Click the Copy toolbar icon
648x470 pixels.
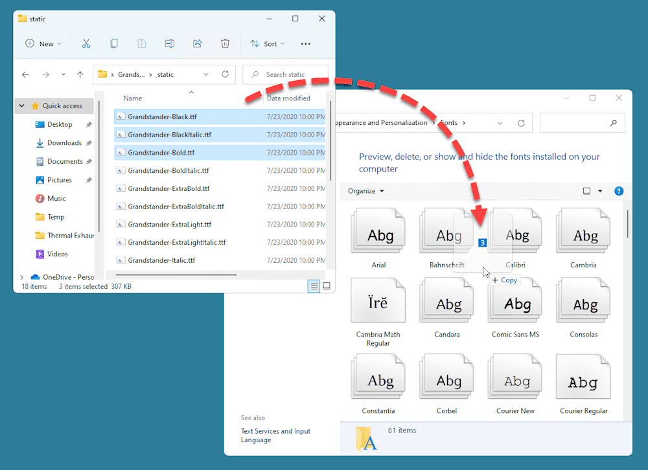tap(114, 43)
